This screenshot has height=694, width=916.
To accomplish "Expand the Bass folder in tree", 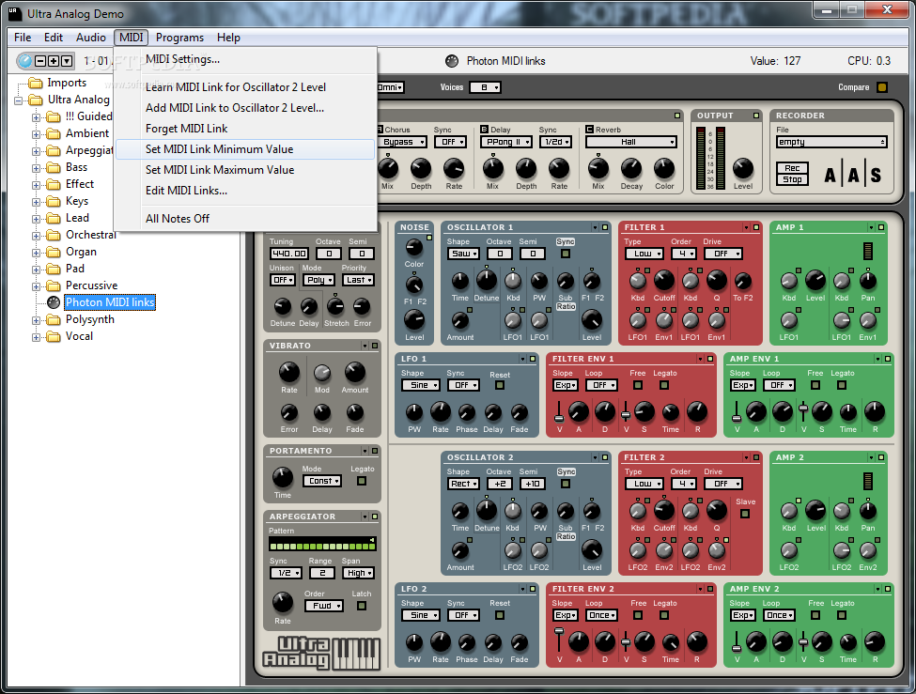I will (37, 168).
